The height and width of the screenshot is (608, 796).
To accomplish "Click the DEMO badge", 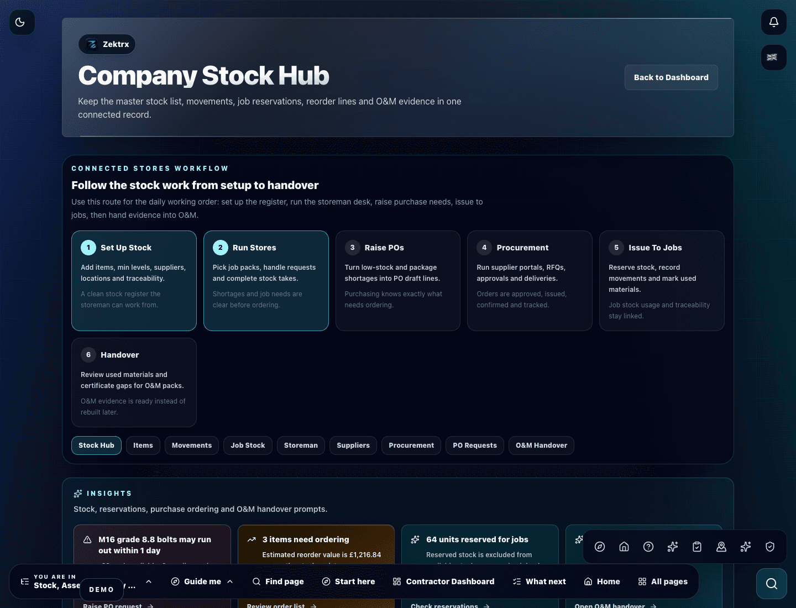I will pos(102,590).
